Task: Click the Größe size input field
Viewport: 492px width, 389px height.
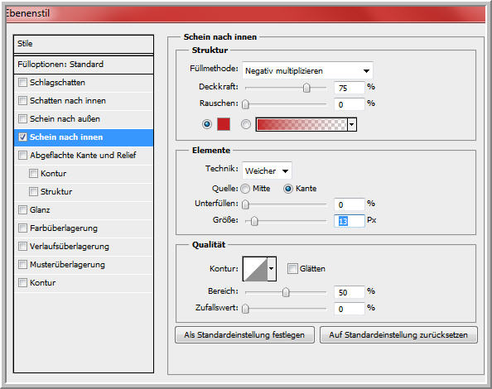Action: point(350,221)
